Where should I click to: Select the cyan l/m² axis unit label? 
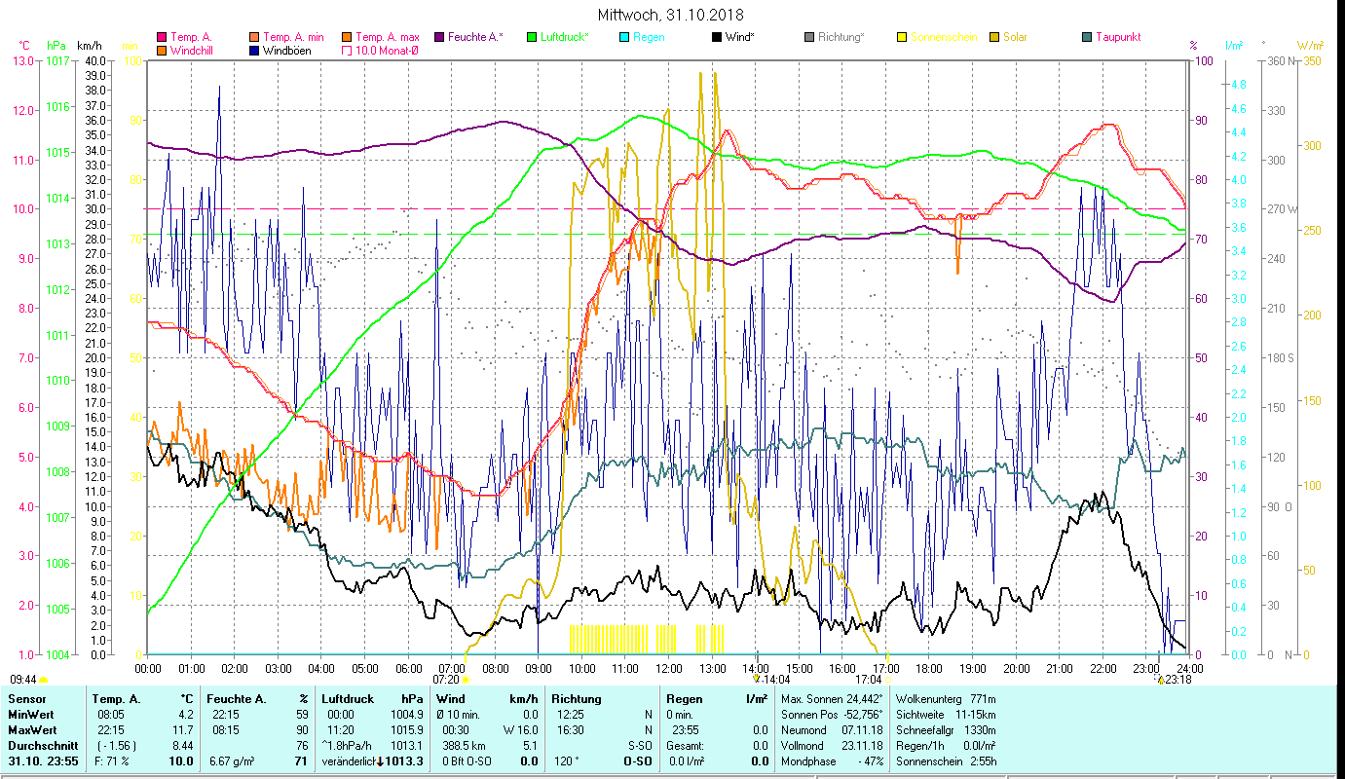(1235, 46)
